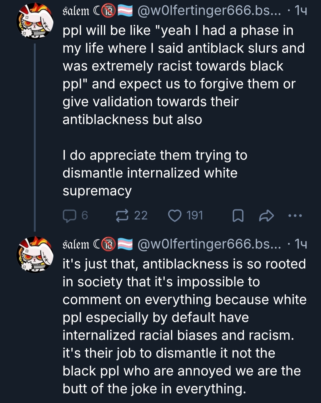Click the like count 191
Viewport: 321px width, 403px height.
[195, 216]
